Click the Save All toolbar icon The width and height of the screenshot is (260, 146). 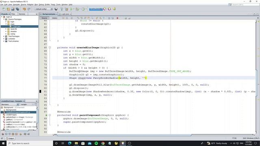click(x=17, y=9)
